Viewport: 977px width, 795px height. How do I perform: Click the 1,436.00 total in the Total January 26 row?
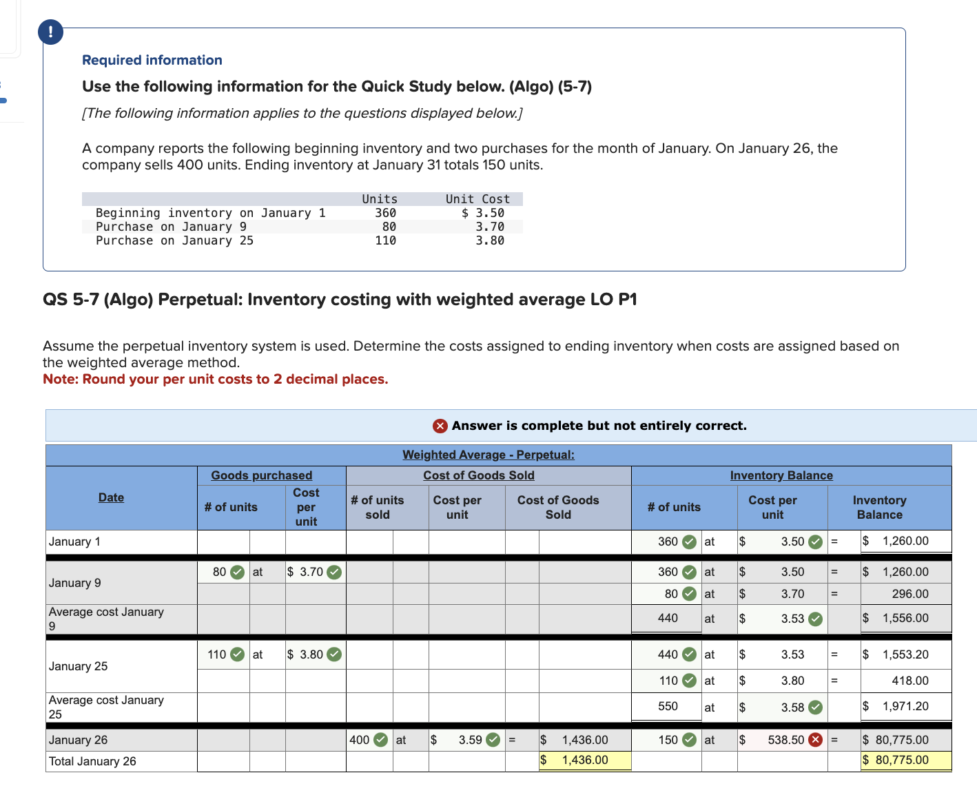[585, 761]
